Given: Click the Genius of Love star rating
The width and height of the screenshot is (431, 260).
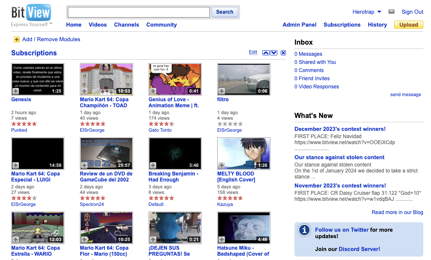Looking at the screenshot, I should [x=161, y=124].
